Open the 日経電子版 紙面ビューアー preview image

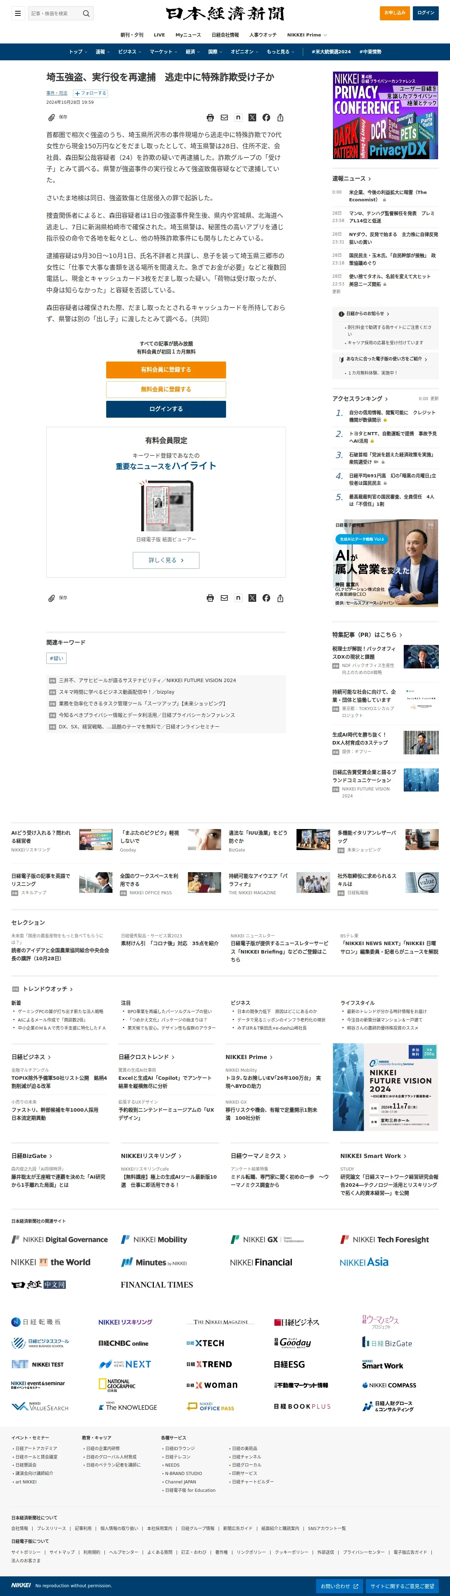[x=166, y=506]
